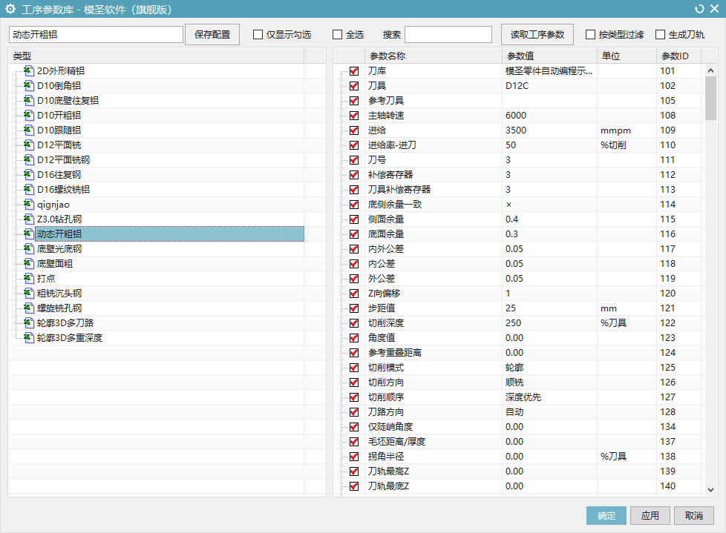The height and width of the screenshot is (533, 726).
Task: Click the file icon of 轮廓3D多重深度
Action: (29, 337)
